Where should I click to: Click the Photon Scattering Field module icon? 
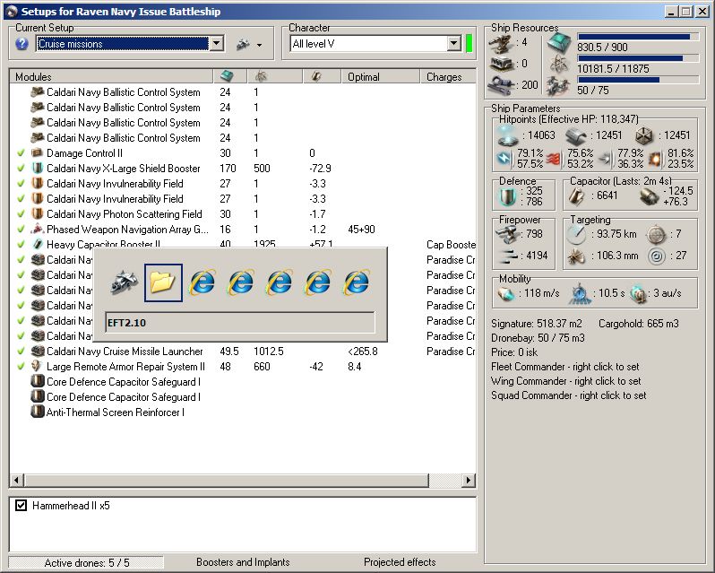[37, 213]
